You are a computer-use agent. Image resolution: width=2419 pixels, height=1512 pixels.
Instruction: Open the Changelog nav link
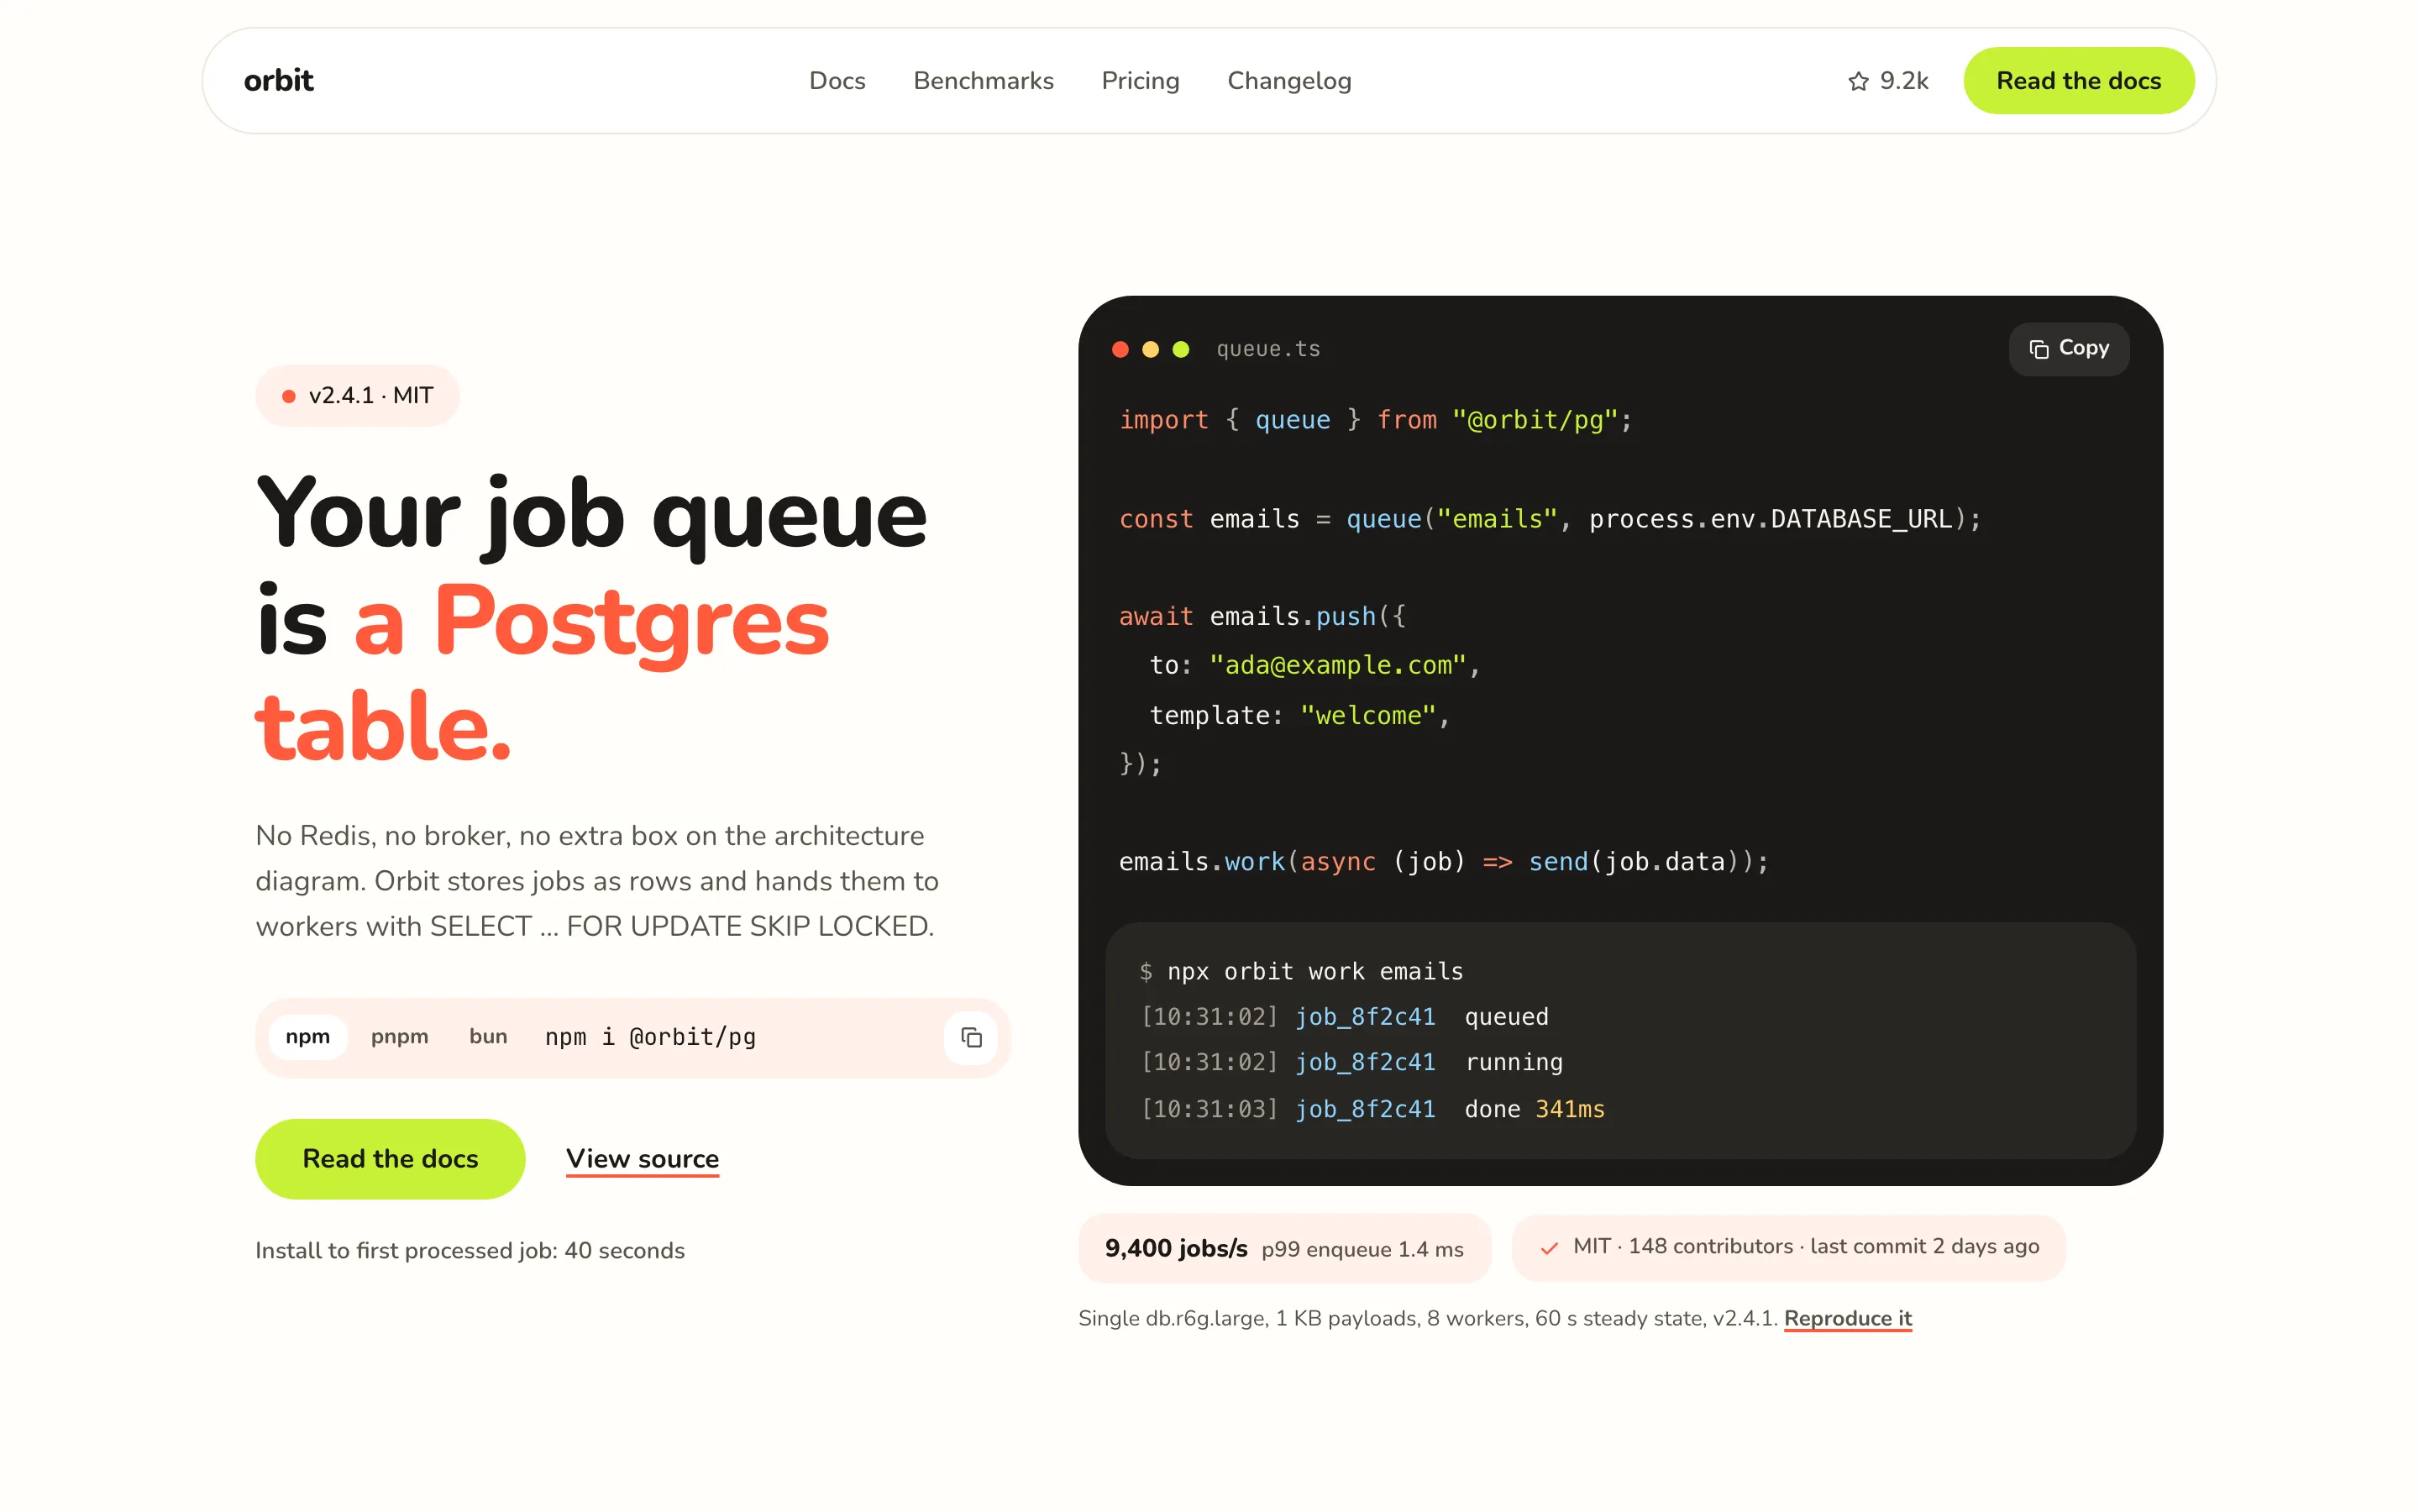pyautogui.click(x=1288, y=81)
